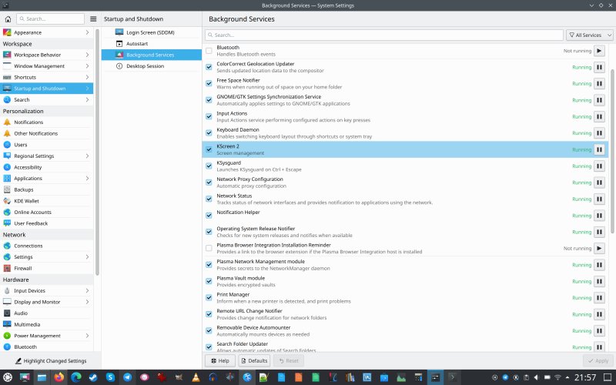Image resolution: width=616 pixels, height=385 pixels.
Task: Click the Multimedia icon
Action: [7, 324]
